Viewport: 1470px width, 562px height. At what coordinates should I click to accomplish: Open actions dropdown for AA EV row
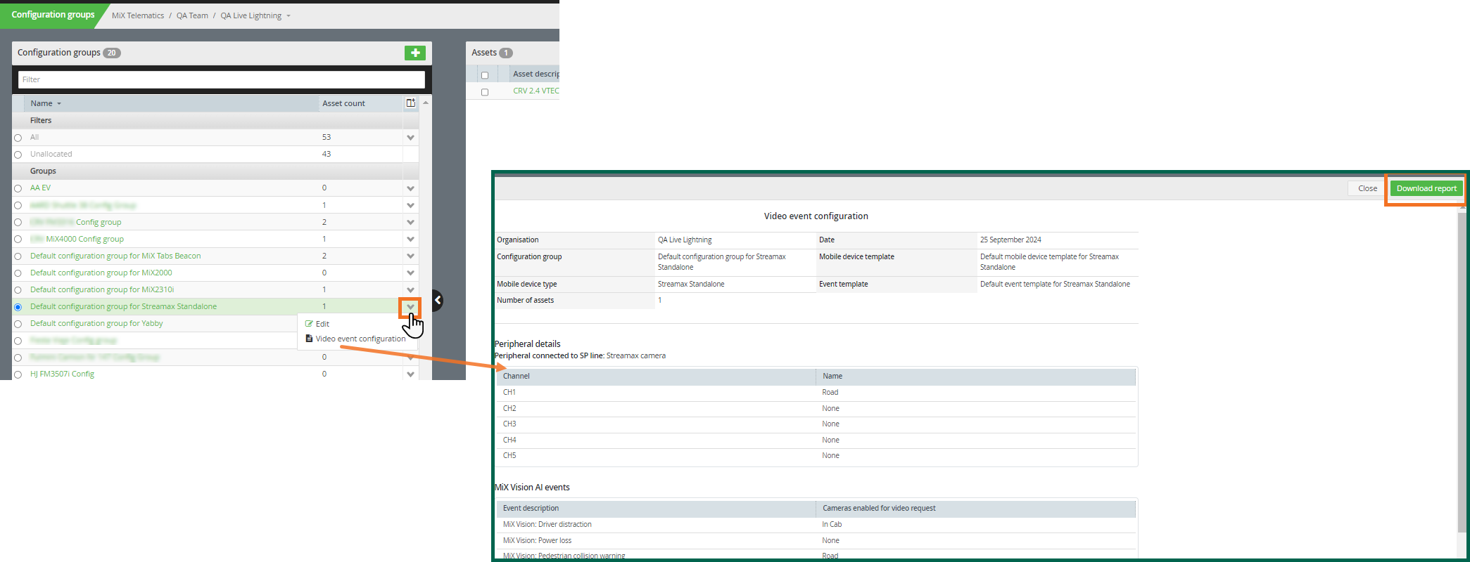tap(411, 188)
